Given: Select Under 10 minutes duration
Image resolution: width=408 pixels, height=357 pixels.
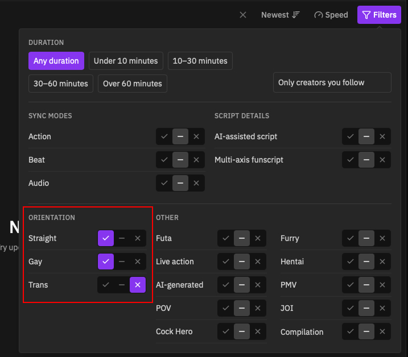Looking at the screenshot, I should (126, 61).
